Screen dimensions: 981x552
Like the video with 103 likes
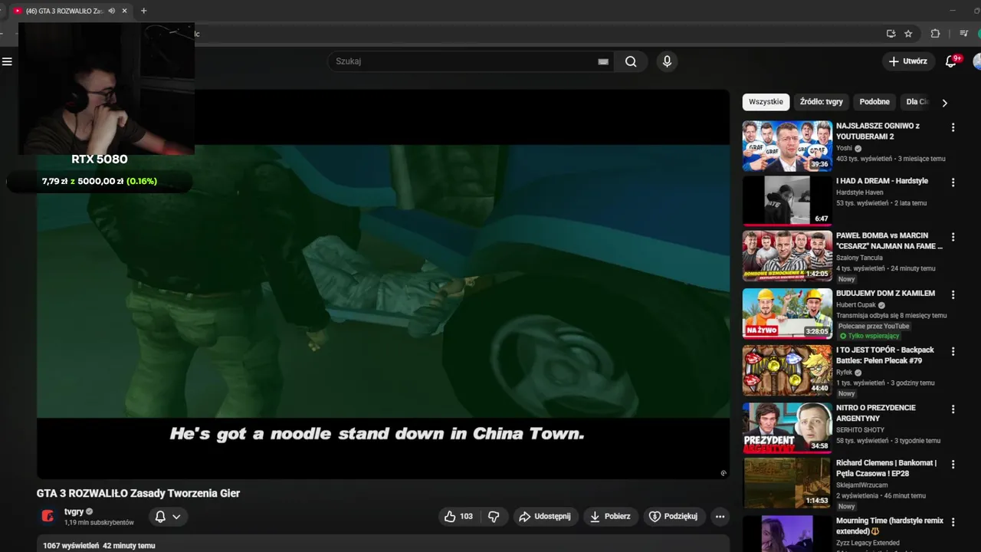(458, 517)
